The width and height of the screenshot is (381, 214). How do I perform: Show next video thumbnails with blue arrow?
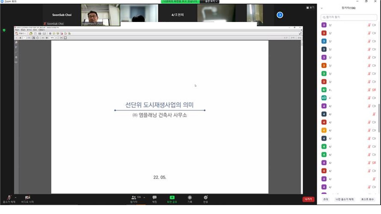(x=280, y=15)
